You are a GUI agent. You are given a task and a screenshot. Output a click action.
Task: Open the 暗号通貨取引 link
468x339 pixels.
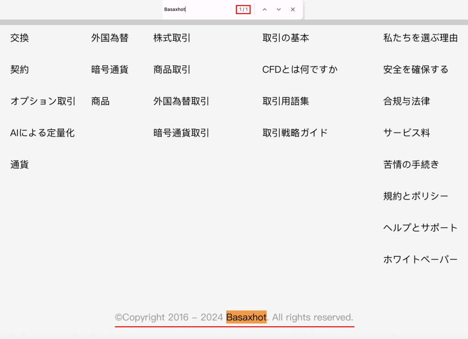coord(181,133)
